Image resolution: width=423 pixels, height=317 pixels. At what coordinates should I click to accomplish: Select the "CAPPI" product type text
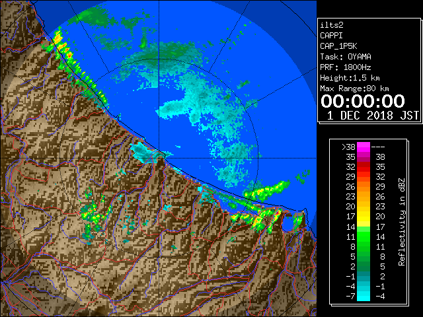pyautogui.click(x=331, y=36)
